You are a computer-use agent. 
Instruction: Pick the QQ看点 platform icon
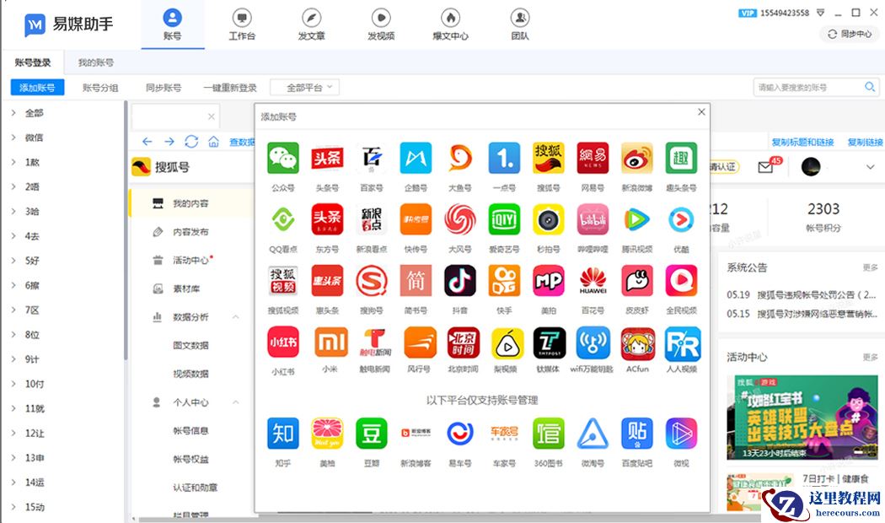click(x=282, y=219)
